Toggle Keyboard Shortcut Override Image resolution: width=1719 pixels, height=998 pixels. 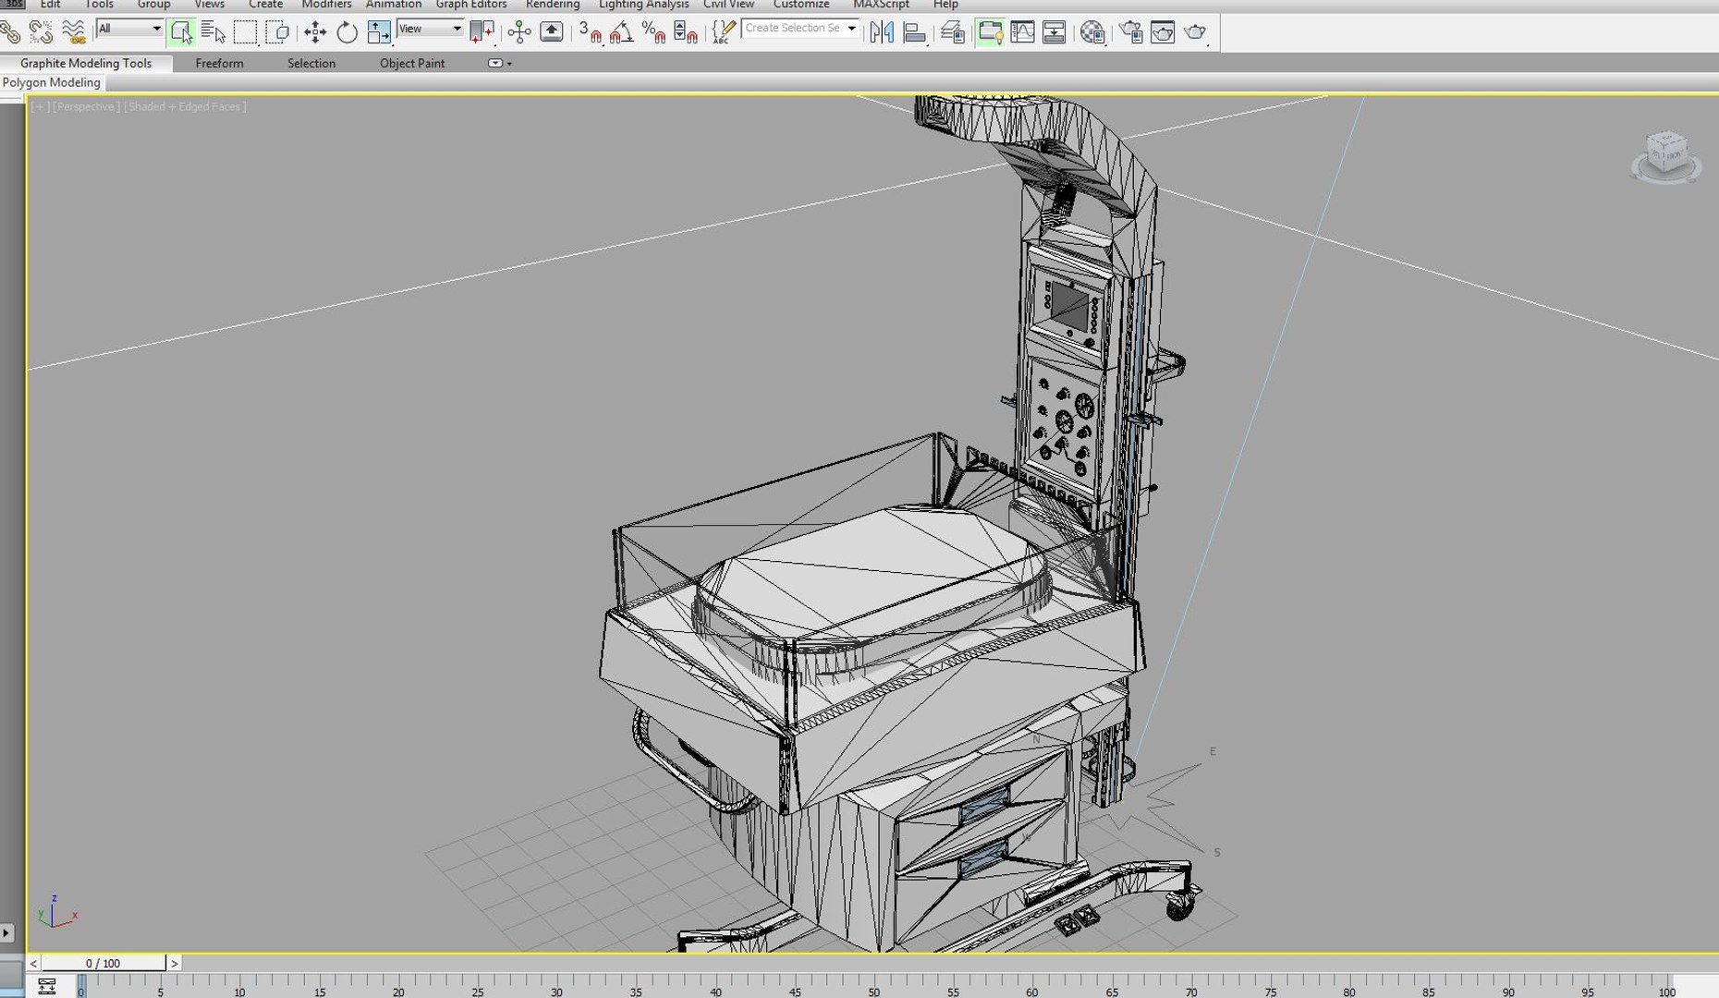552,32
